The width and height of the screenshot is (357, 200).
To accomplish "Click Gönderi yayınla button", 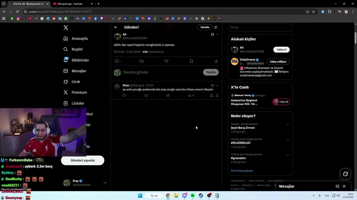I will coord(83,161).
